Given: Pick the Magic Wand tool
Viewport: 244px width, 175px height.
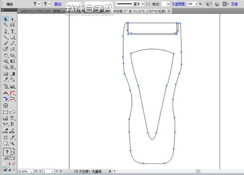Looking at the screenshot, I should tap(6, 25).
